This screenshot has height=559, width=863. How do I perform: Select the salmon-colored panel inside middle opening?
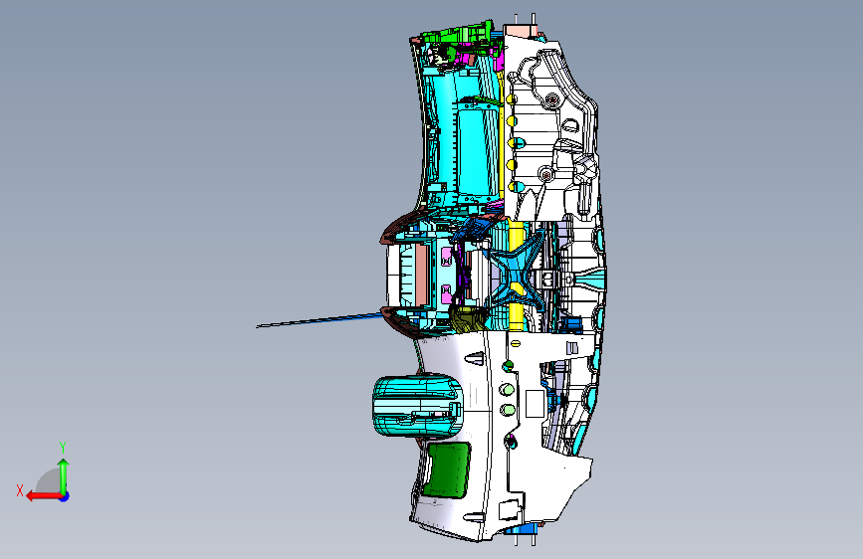(421, 276)
